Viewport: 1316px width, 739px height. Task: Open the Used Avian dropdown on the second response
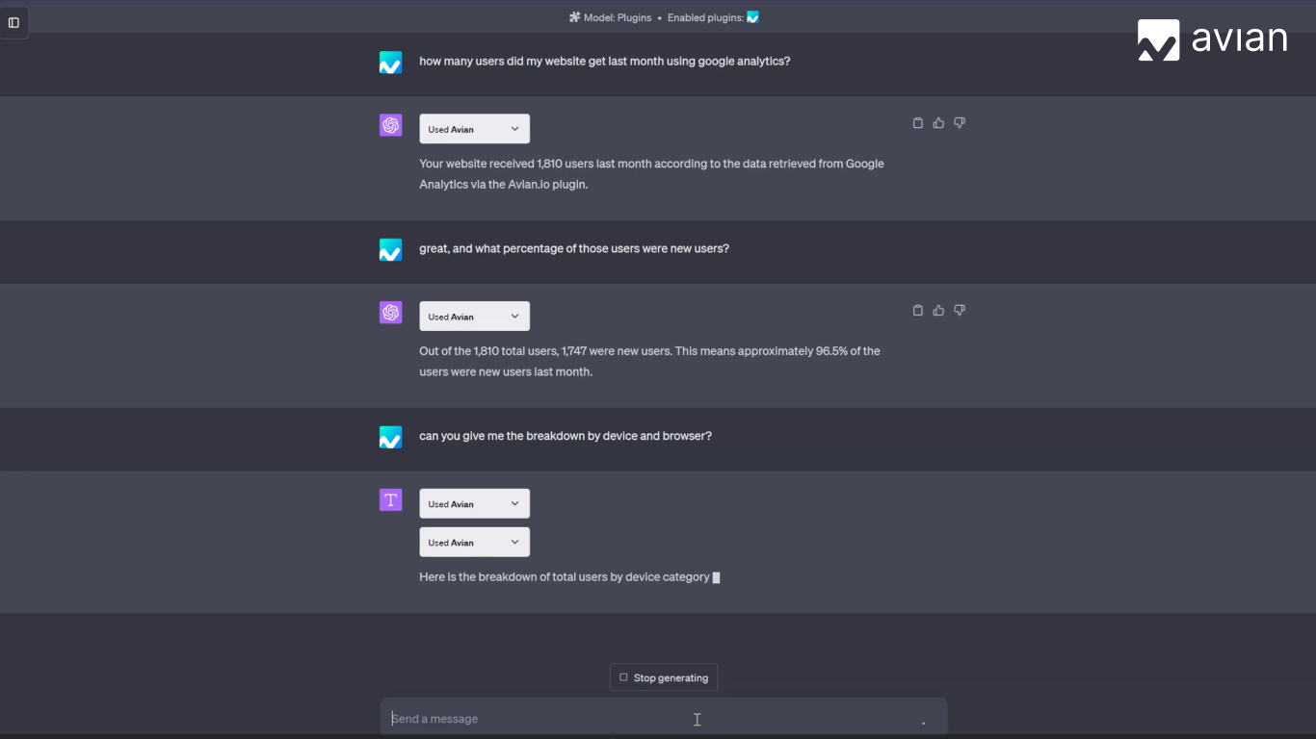point(474,316)
